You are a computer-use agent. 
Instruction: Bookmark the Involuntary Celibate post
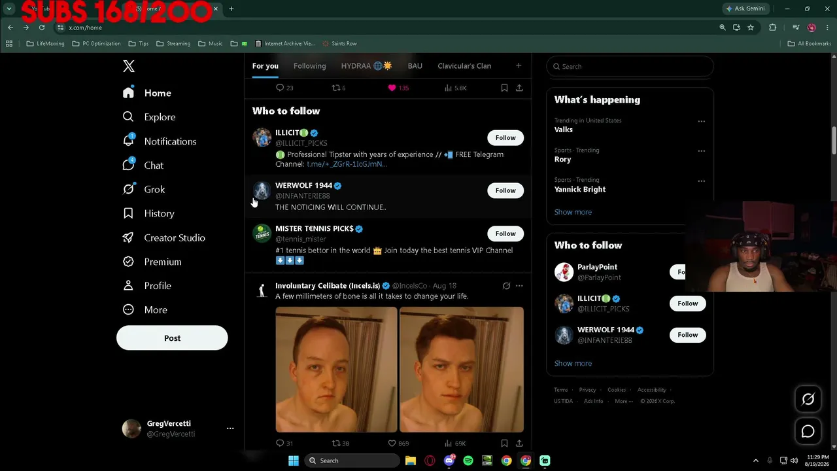504,443
